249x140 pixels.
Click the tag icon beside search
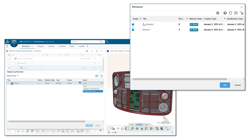107,41
